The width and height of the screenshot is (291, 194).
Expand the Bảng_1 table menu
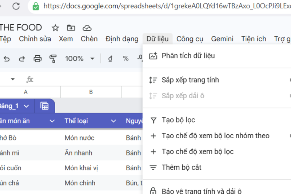26,106
